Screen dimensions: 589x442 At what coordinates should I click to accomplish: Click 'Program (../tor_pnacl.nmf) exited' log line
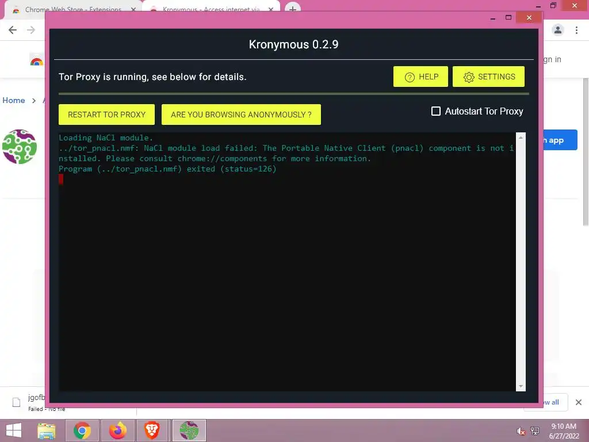[x=167, y=169]
